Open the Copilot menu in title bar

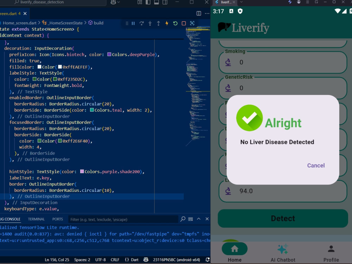pyautogui.click(x=115, y=2)
